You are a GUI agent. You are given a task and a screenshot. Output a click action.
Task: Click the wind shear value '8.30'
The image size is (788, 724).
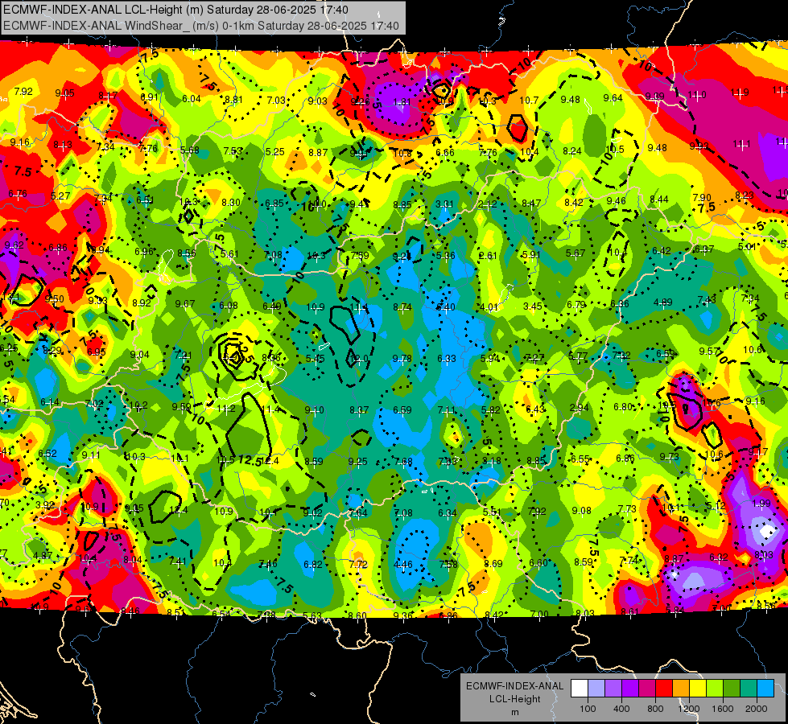[231, 203]
